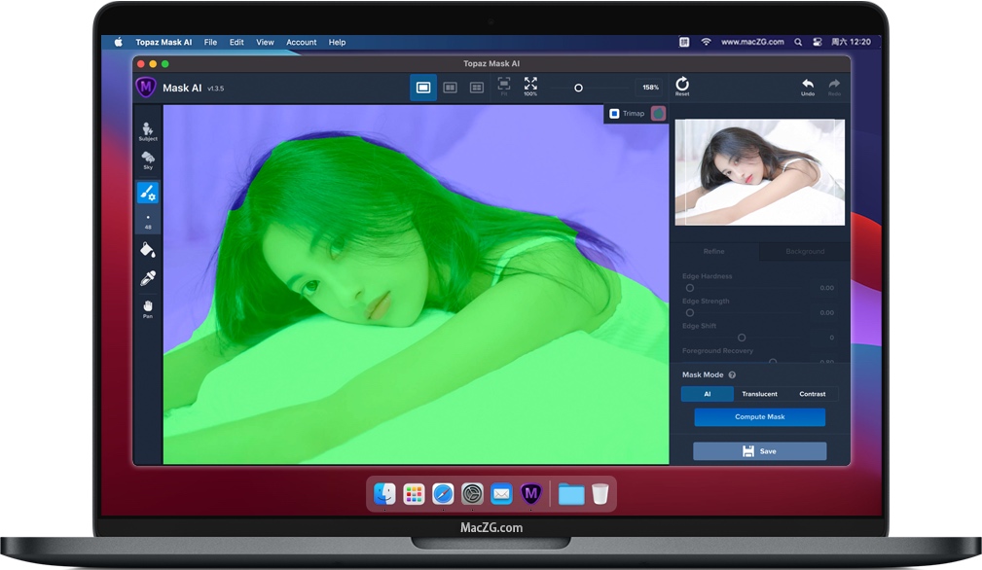The width and height of the screenshot is (982, 570).
Task: Select the Brush settings tool in sidebar
Action: [148, 193]
